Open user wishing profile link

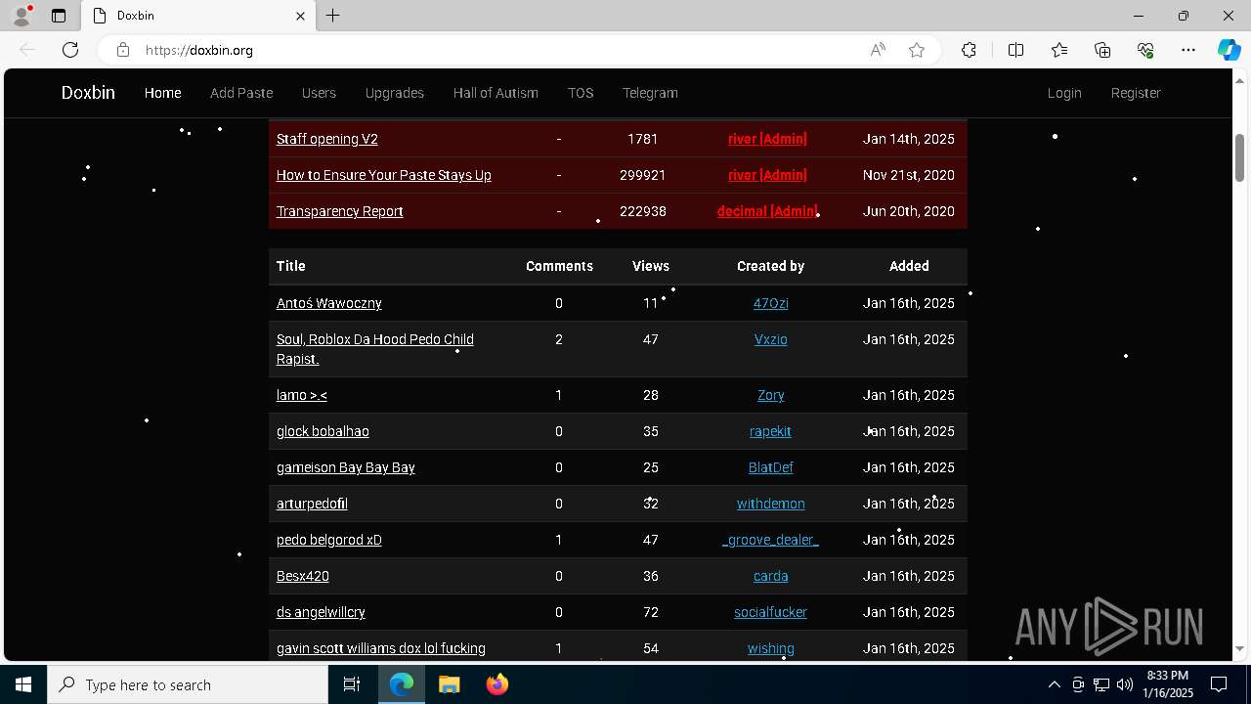[x=771, y=648]
